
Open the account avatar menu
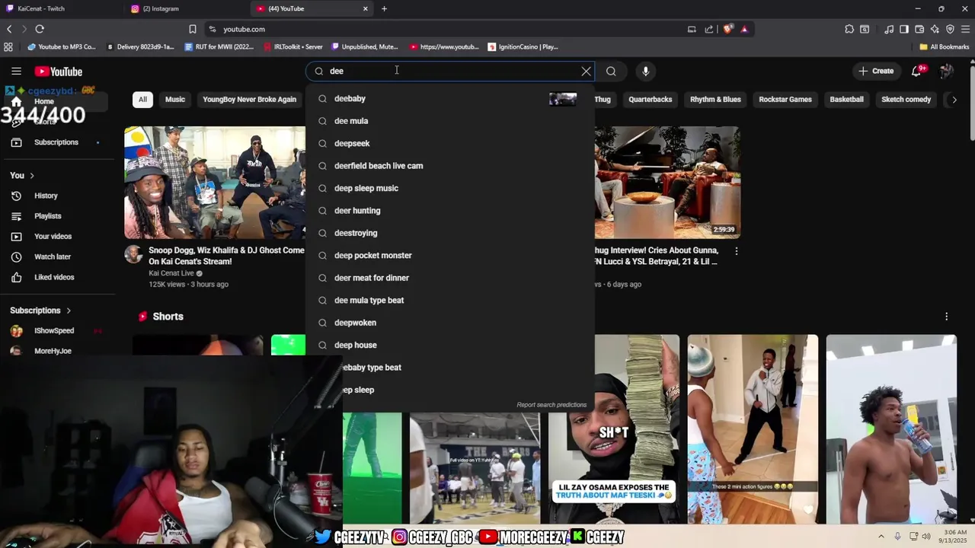point(946,72)
